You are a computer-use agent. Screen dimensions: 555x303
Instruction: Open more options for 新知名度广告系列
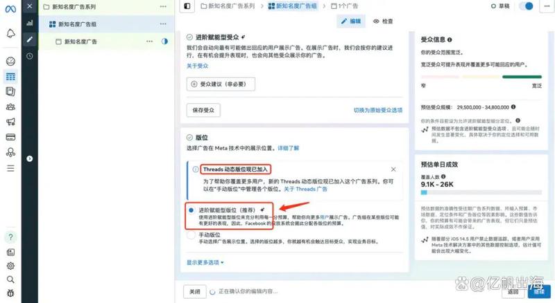click(x=163, y=6)
